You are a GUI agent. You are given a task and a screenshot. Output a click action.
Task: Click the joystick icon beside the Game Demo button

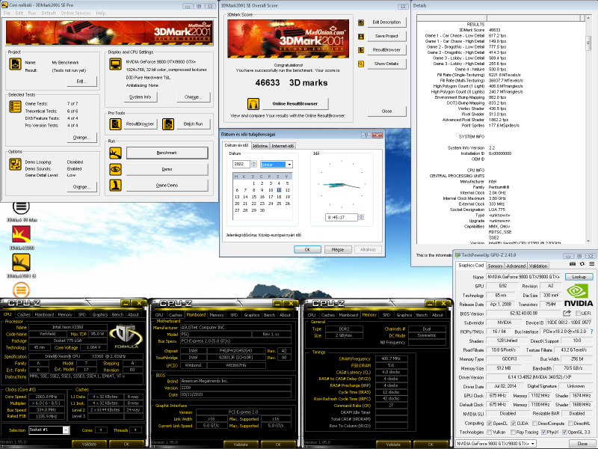[x=116, y=185]
